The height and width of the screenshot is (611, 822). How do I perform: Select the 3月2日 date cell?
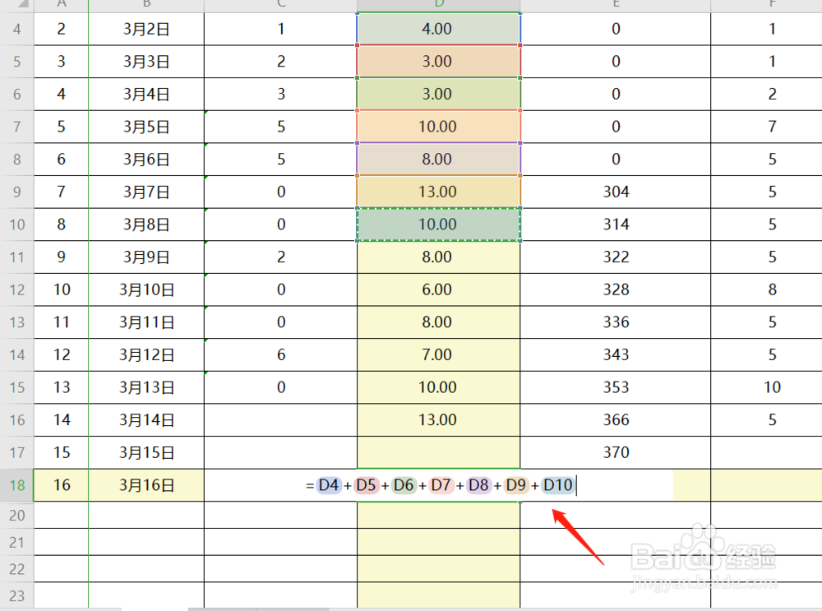[145, 28]
